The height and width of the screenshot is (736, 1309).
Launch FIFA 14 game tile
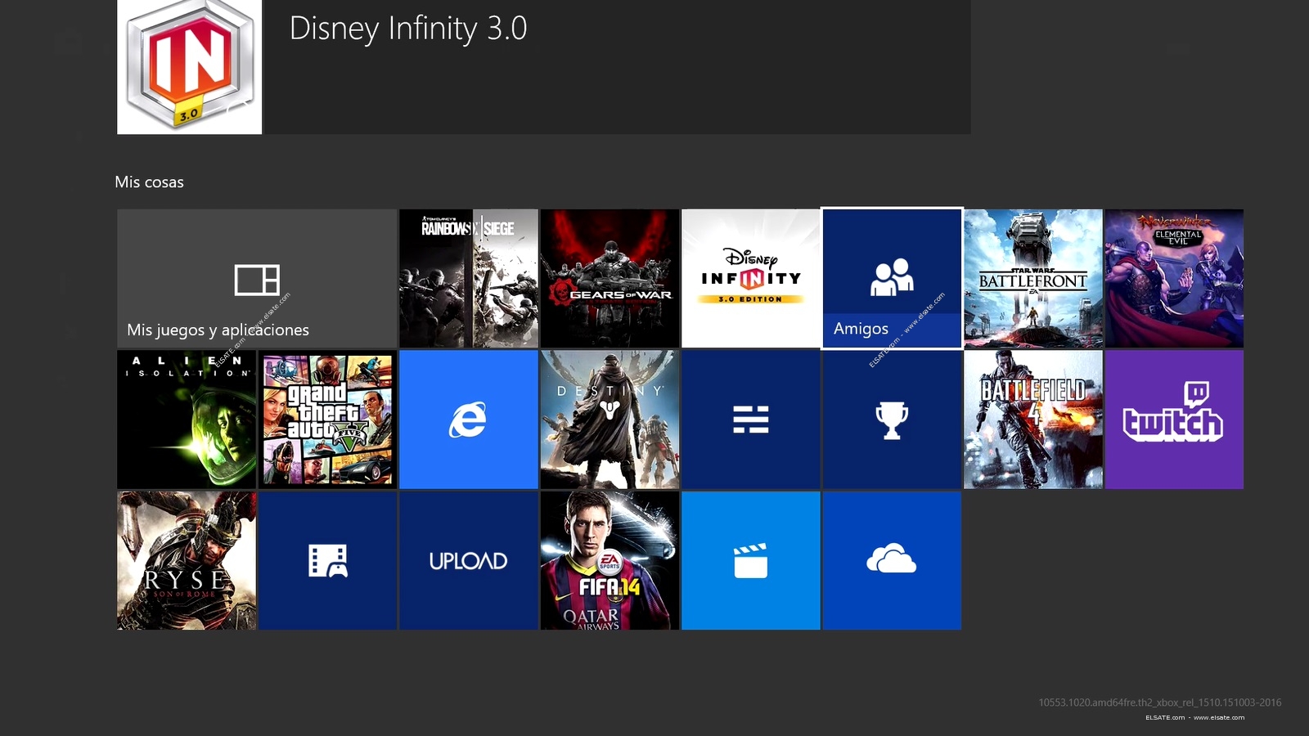click(610, 560)
